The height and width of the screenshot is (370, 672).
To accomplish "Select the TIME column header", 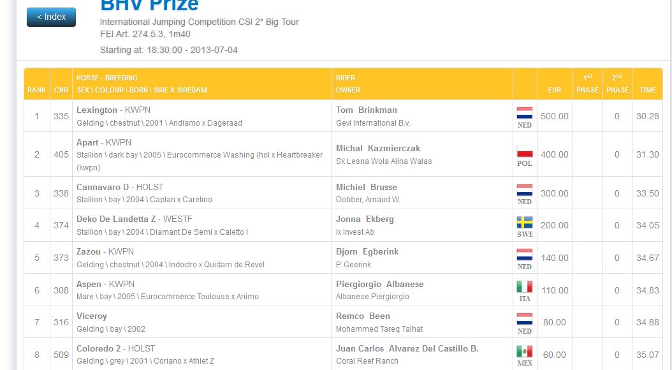I will 647,90.
